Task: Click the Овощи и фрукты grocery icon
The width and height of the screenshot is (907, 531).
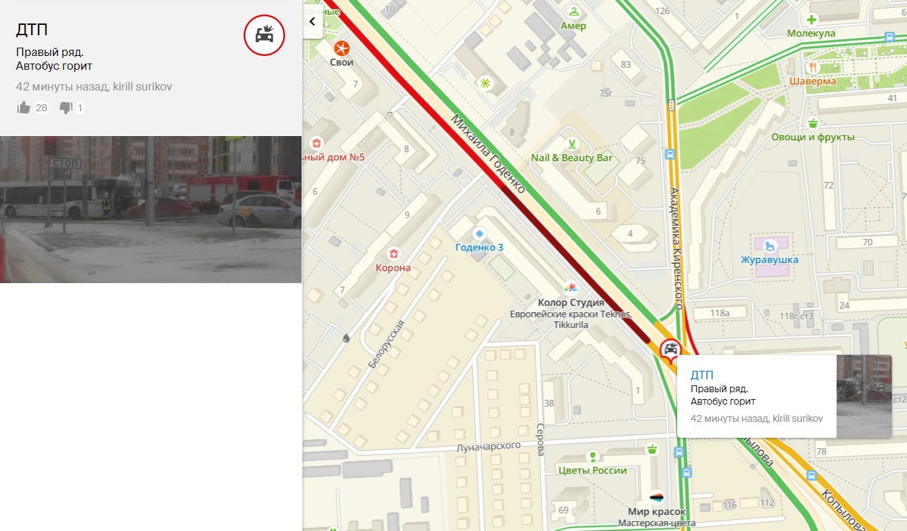Action: [x=813, y=123]
